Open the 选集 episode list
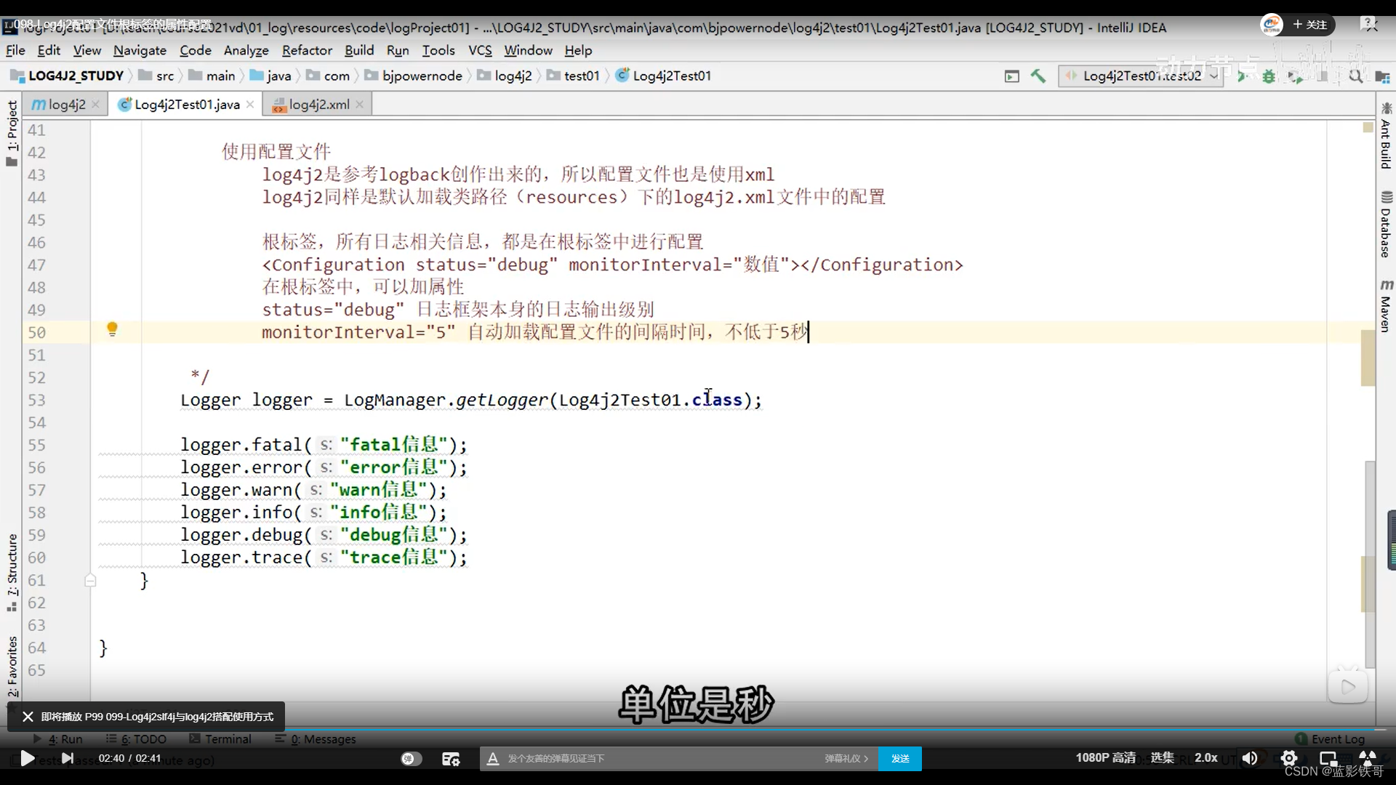The width and height of the screenshot is (1396, 785). click(x=1162, y=757)
